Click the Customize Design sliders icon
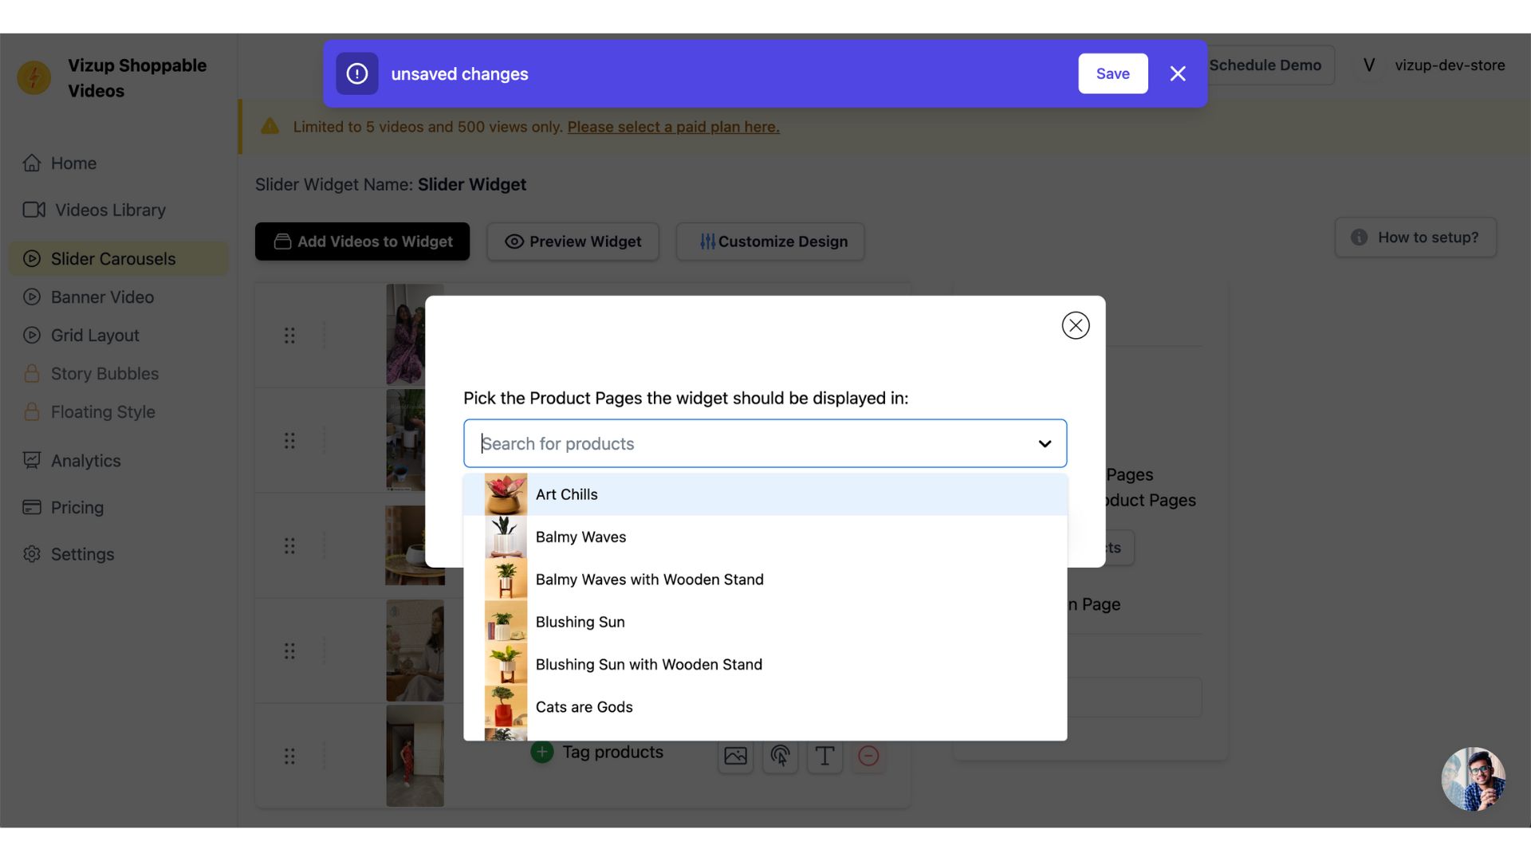The image size is (1531, 861). 705,241
